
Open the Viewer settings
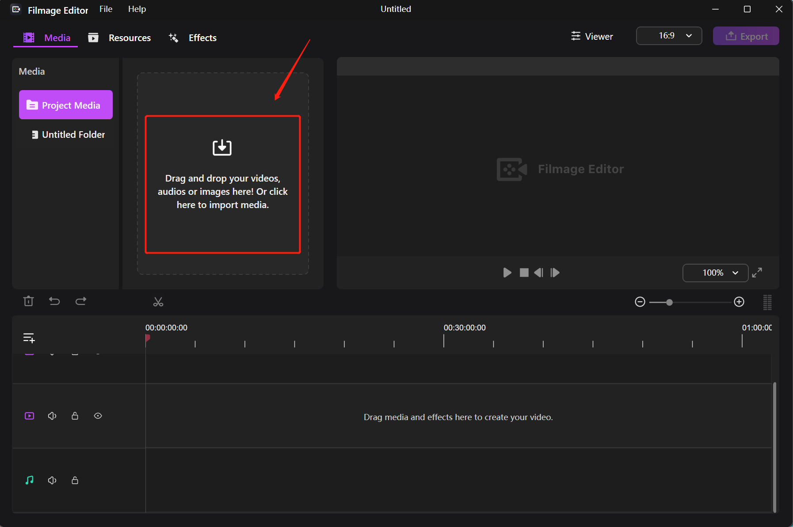[592, 37]
